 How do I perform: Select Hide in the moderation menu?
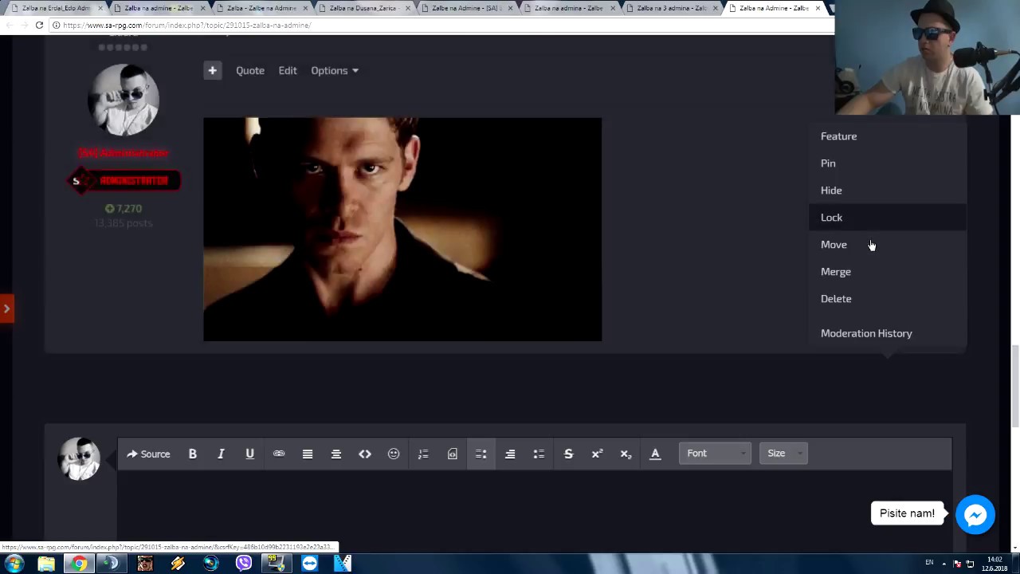(x=887, y=191)
